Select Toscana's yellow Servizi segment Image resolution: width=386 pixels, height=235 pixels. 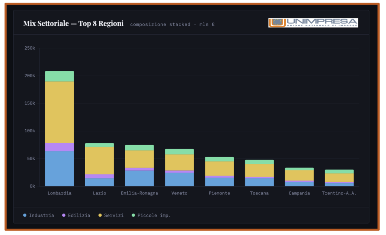point(259,170)
